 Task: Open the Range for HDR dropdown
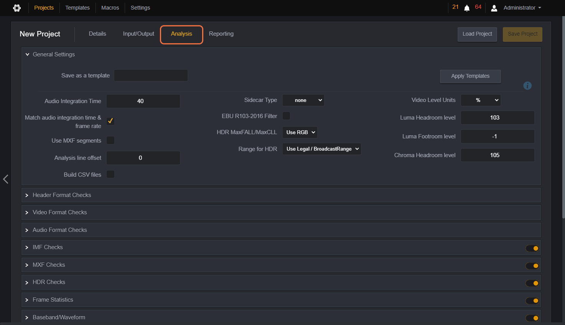tap(321, 149)
